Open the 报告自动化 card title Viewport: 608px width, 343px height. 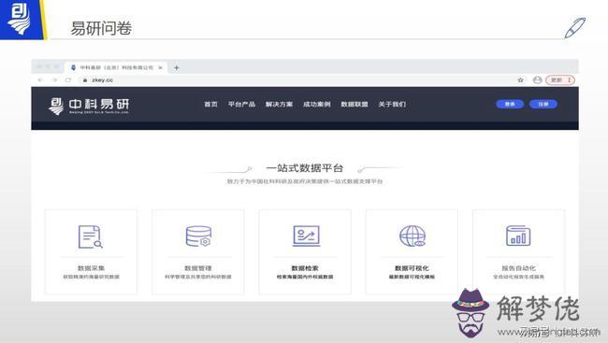(x=518, y=268)
